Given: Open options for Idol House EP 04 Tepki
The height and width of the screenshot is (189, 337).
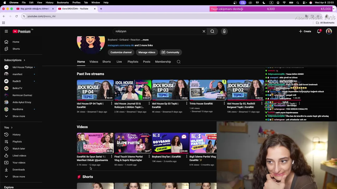Looking at the screenshot, I should coord(112,104).
